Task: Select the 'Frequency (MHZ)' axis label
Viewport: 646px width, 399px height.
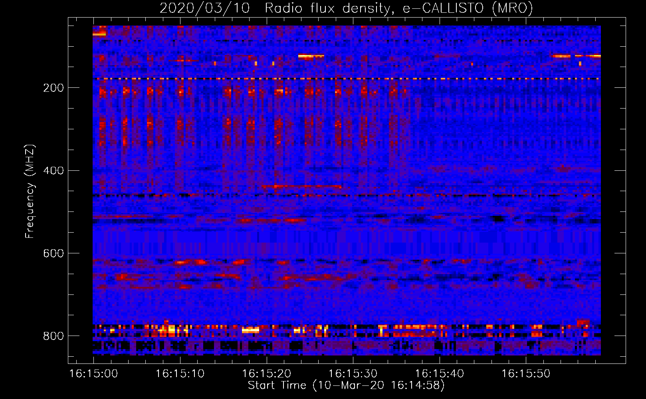Action: [30, 192]
